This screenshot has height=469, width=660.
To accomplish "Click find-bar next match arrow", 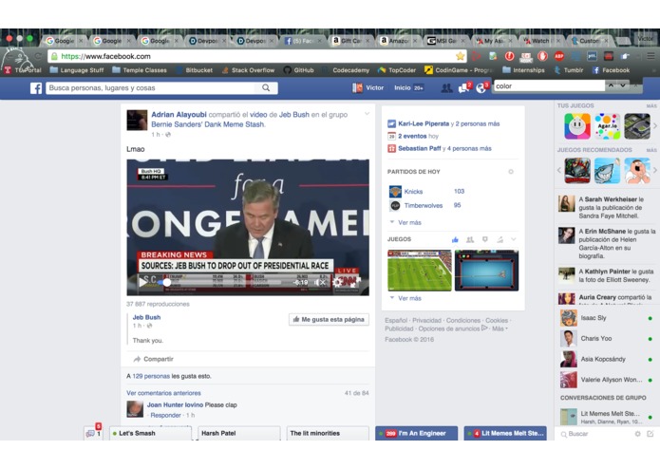I will pos(623,85).
